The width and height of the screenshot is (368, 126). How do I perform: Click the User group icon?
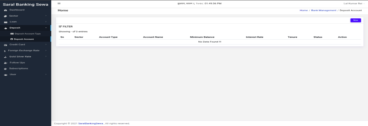point(5,75)
